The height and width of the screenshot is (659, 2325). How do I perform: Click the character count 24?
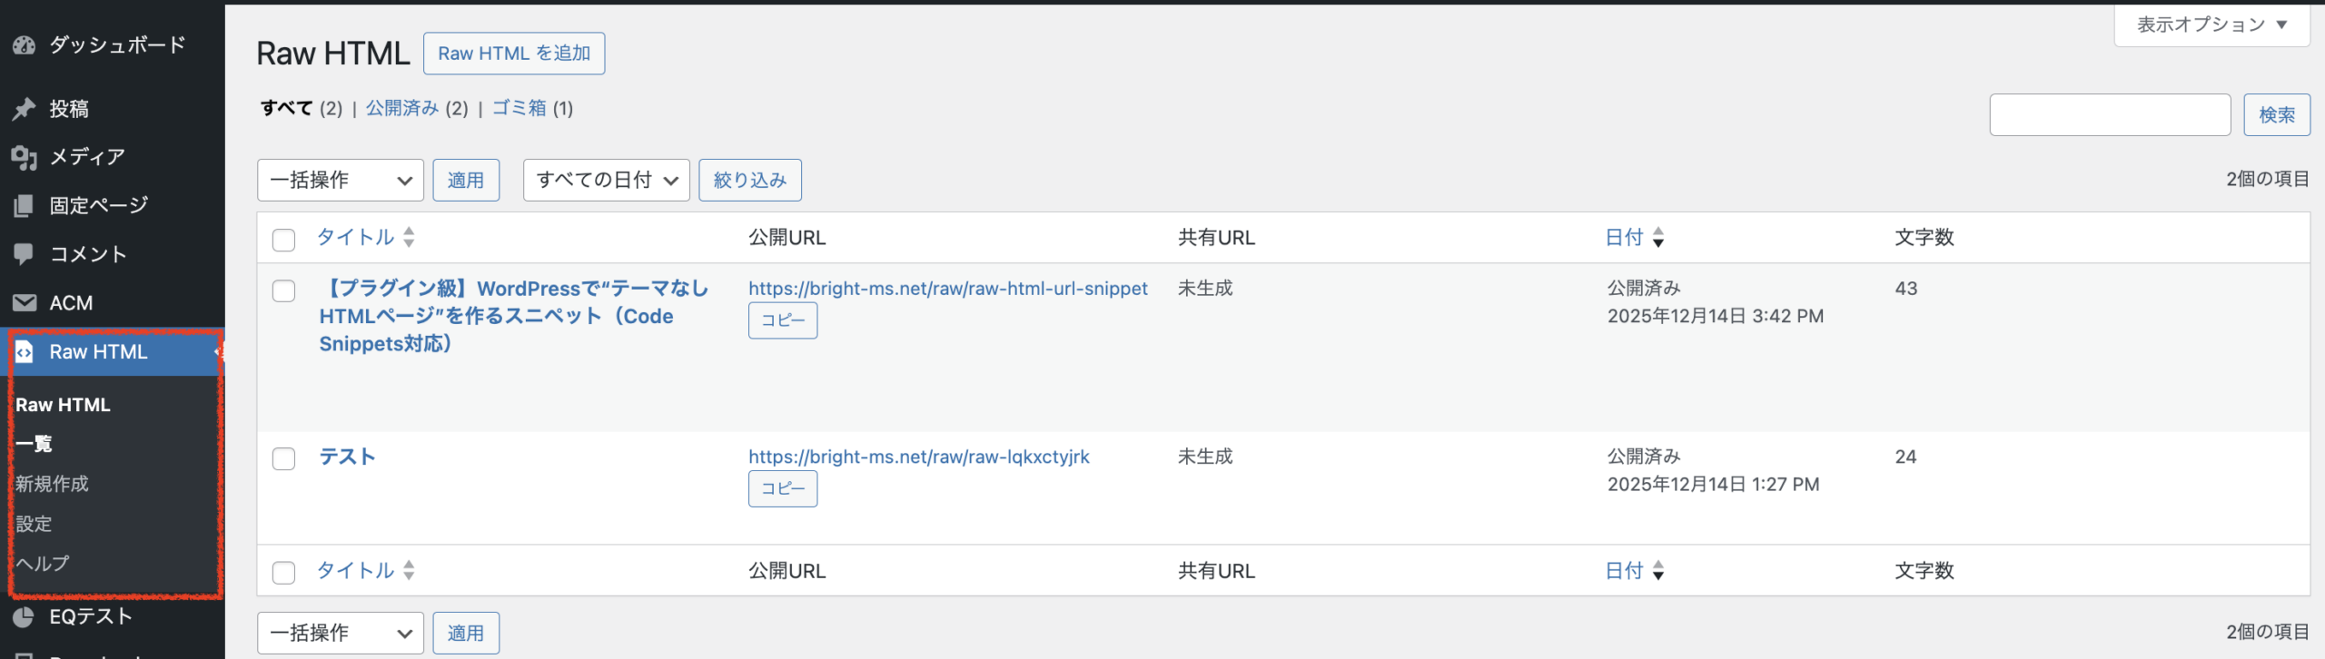1906,457
